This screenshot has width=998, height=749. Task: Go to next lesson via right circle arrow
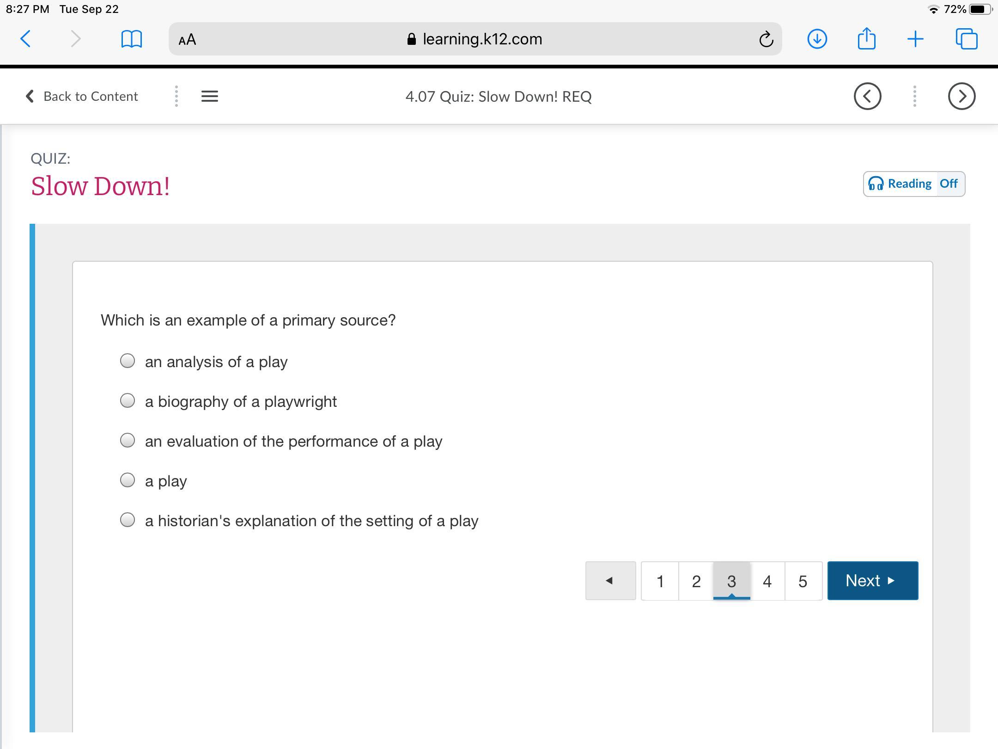click(961, 96)
